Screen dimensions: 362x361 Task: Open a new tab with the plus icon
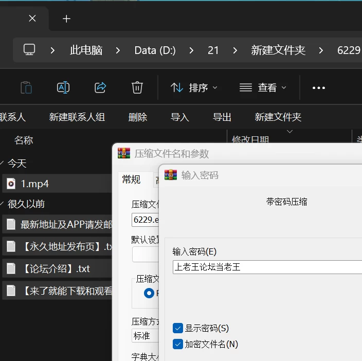click(66, 19)
